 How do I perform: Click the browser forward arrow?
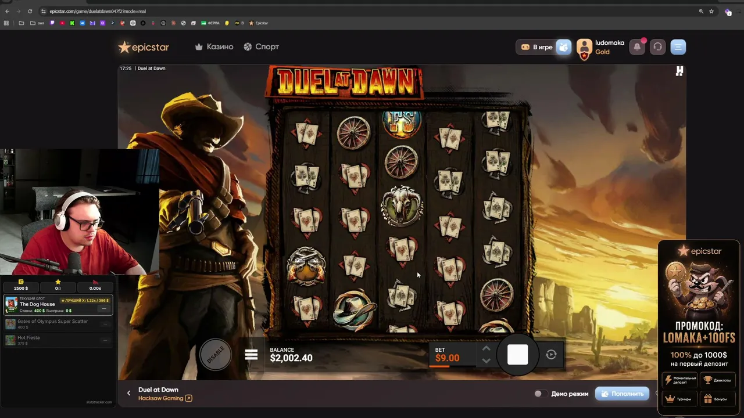(x=18, y=11)
